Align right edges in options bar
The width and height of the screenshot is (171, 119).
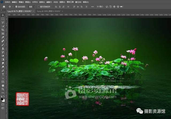click(x=63, y=7)
